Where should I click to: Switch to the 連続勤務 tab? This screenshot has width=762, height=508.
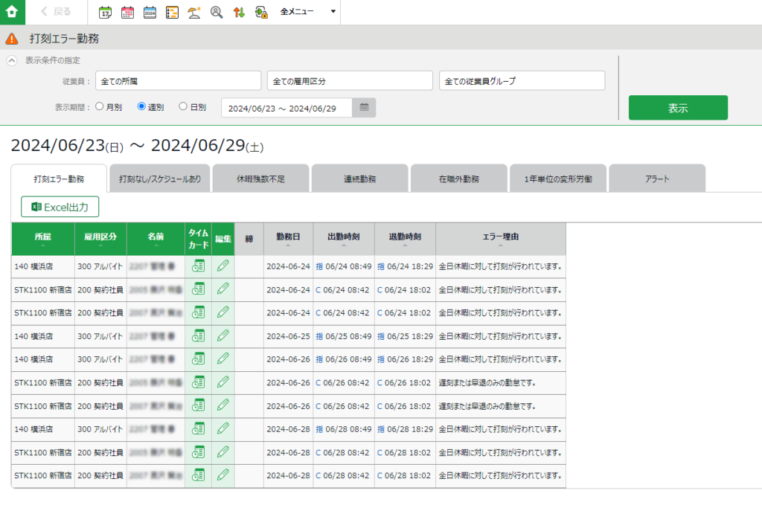(359, 179)
